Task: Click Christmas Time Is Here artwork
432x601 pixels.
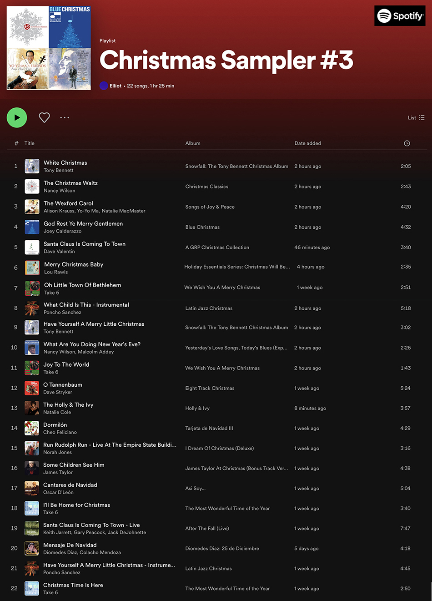Action: coord(32,588)
